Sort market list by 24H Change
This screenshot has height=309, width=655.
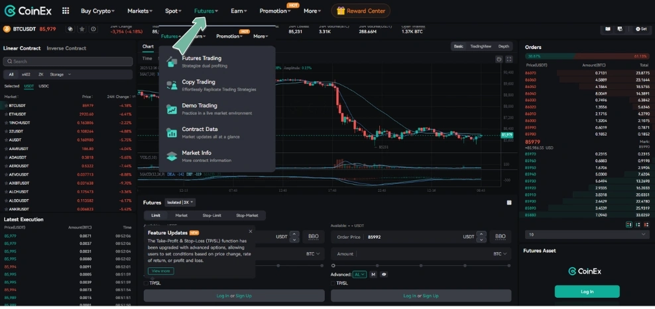click(119, 97)
